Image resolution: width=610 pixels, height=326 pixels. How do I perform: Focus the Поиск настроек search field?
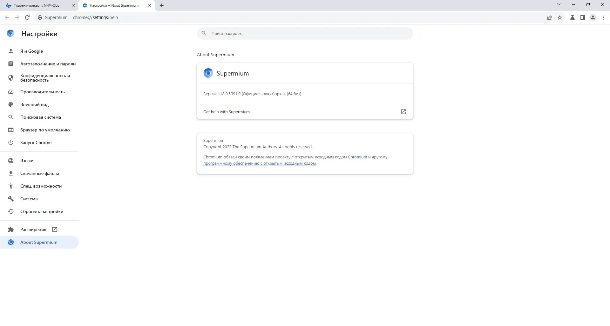pos(305,33)
